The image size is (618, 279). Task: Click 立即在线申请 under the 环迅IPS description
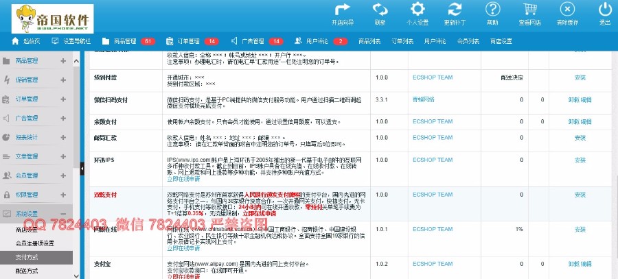[x=183, y=179]
